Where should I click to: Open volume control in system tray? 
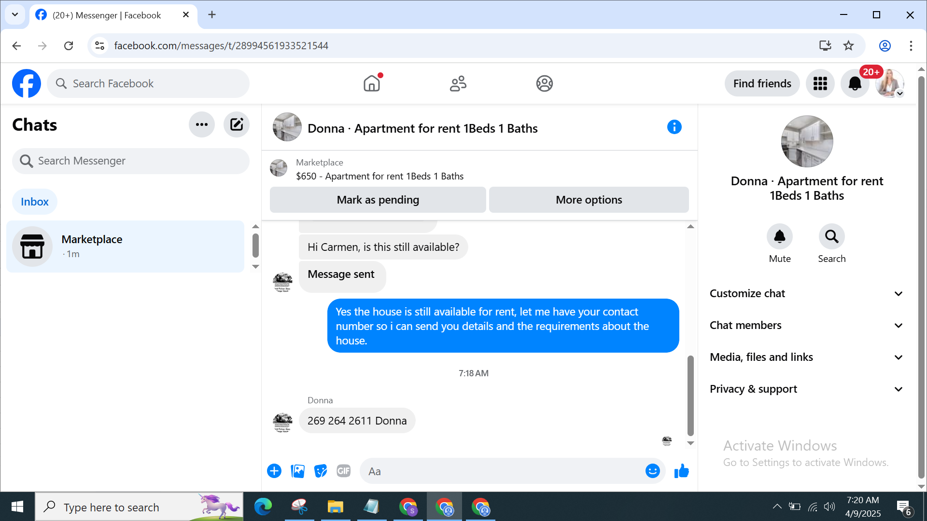pyautogui.click(x=829, y=507)
